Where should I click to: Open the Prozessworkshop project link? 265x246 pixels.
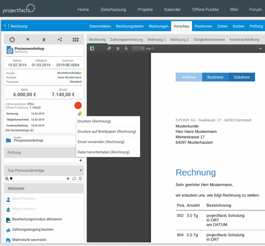pos(28,140)
